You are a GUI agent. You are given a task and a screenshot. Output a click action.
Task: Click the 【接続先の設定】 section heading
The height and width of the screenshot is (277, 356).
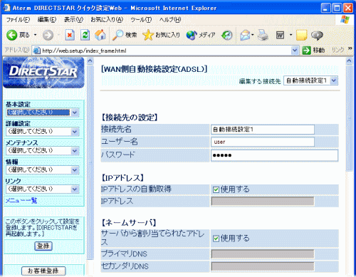click(x=130, y=117)
